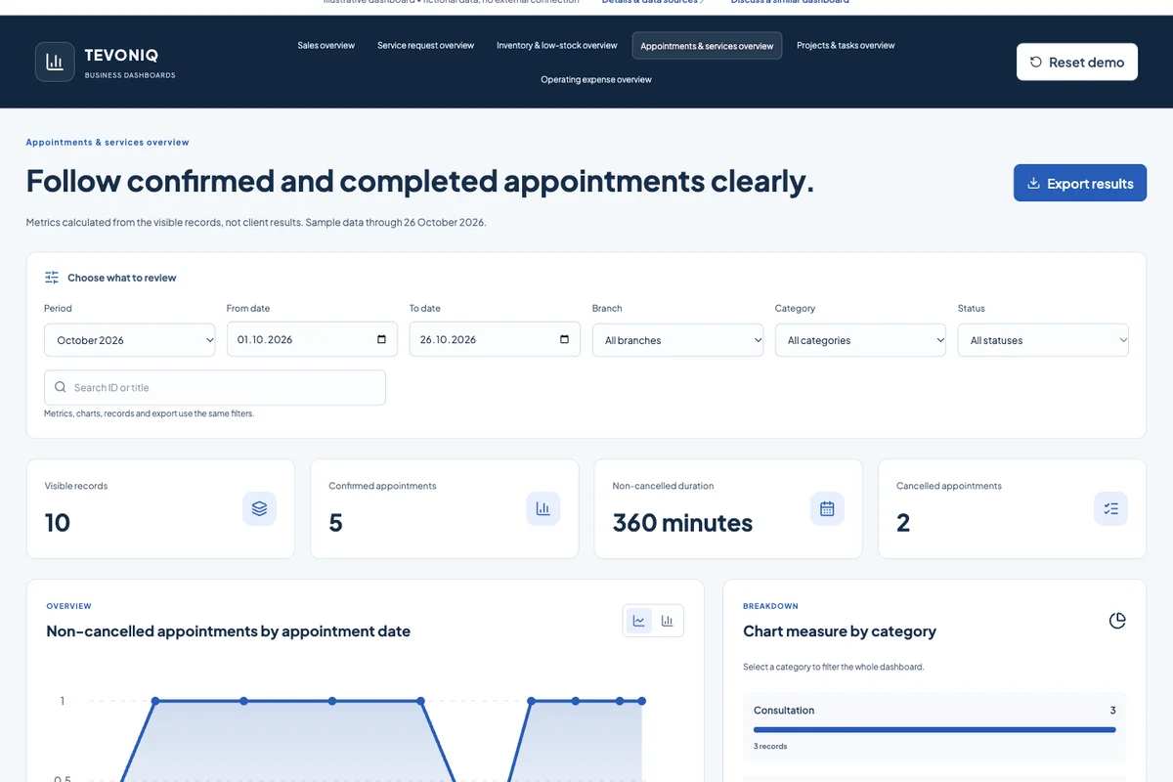The image size is (1173, 782).
Task: Switch to Inventory & low-stock overview
Action: coord(557,45)
